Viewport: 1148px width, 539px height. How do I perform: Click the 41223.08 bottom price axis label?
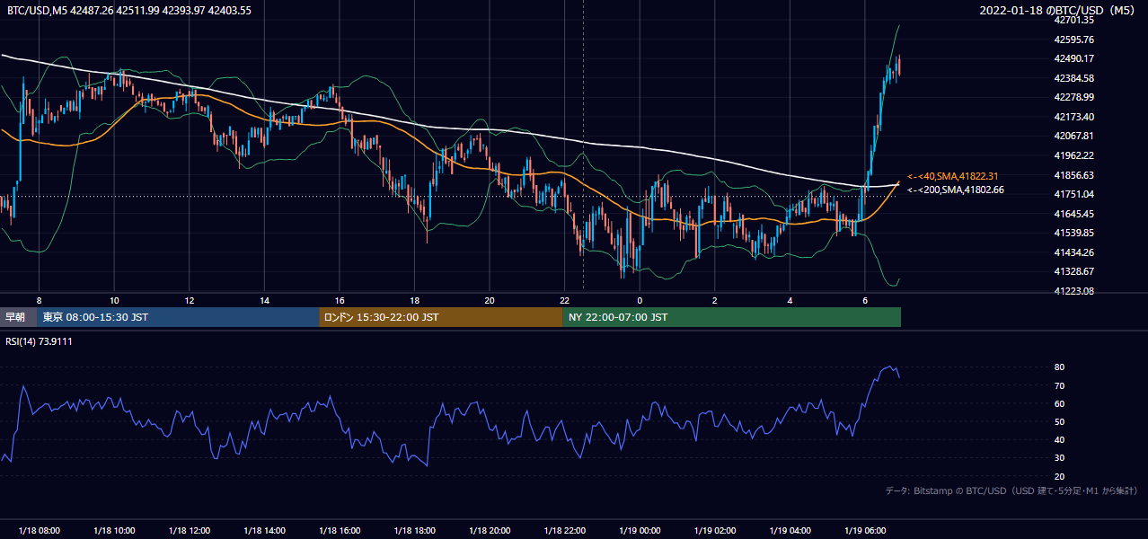1074,291
